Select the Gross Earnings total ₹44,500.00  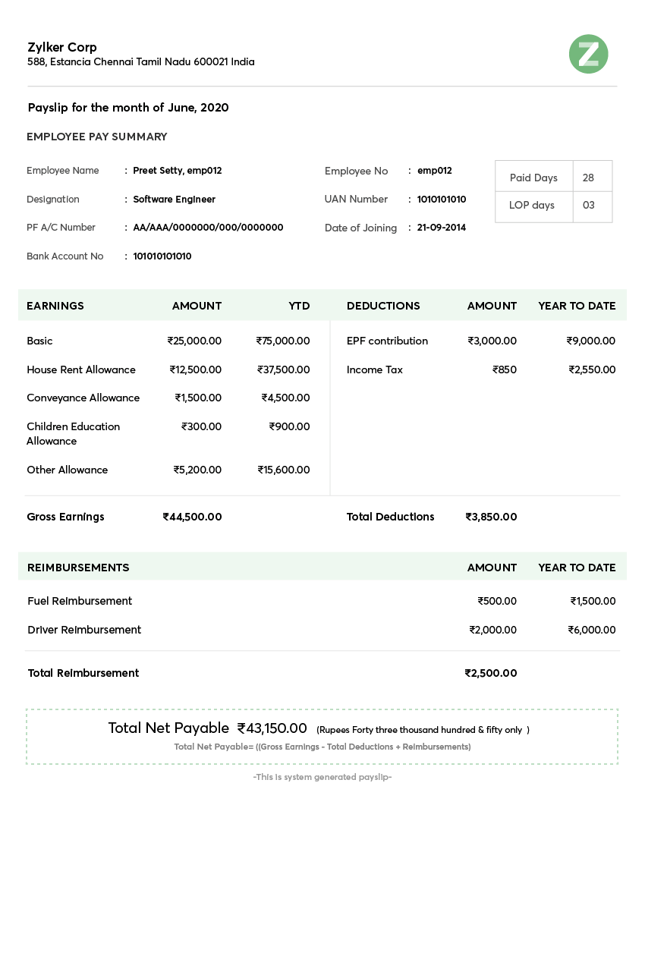pyautogui.click(x=191, y=517)
